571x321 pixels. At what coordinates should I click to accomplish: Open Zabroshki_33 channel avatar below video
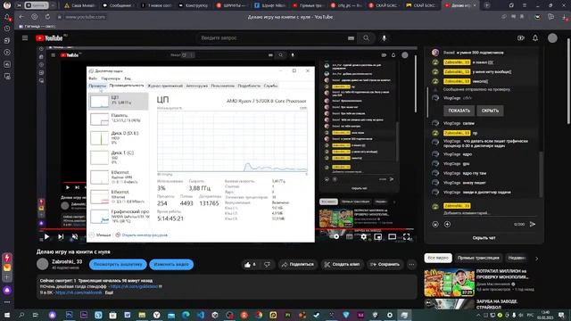click(42, 264)
